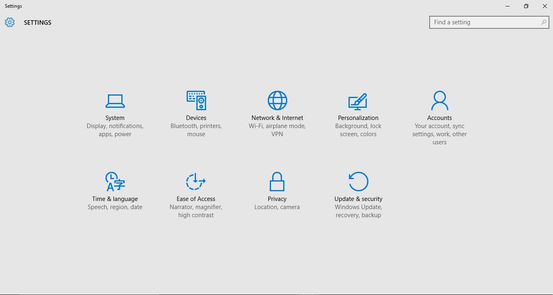Click the System label
Viewport: 553px width, 295px height.
click(x=115, y=118)
